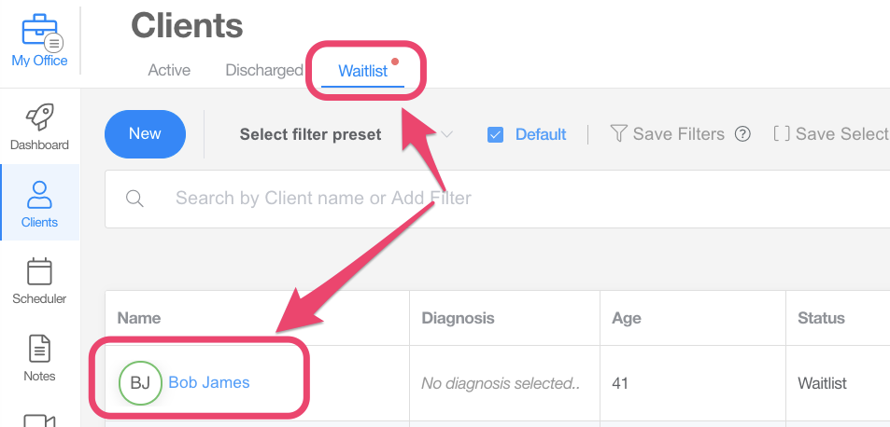
Task: Click the partially visible video icon in sidebar
Action: [x=39, y=420]
